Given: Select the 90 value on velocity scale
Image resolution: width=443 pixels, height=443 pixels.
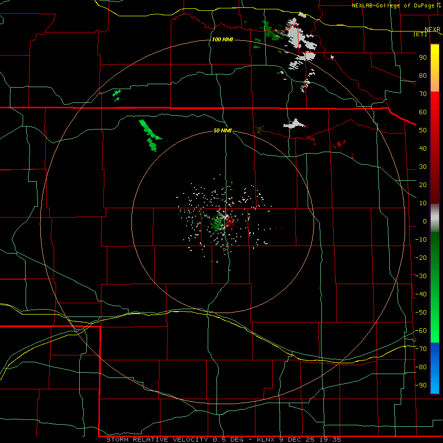Looking at the screenshot, I should (423, 58).
